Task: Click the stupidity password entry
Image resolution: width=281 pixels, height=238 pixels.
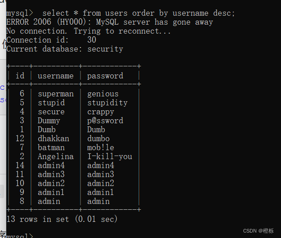Action: 107,103
